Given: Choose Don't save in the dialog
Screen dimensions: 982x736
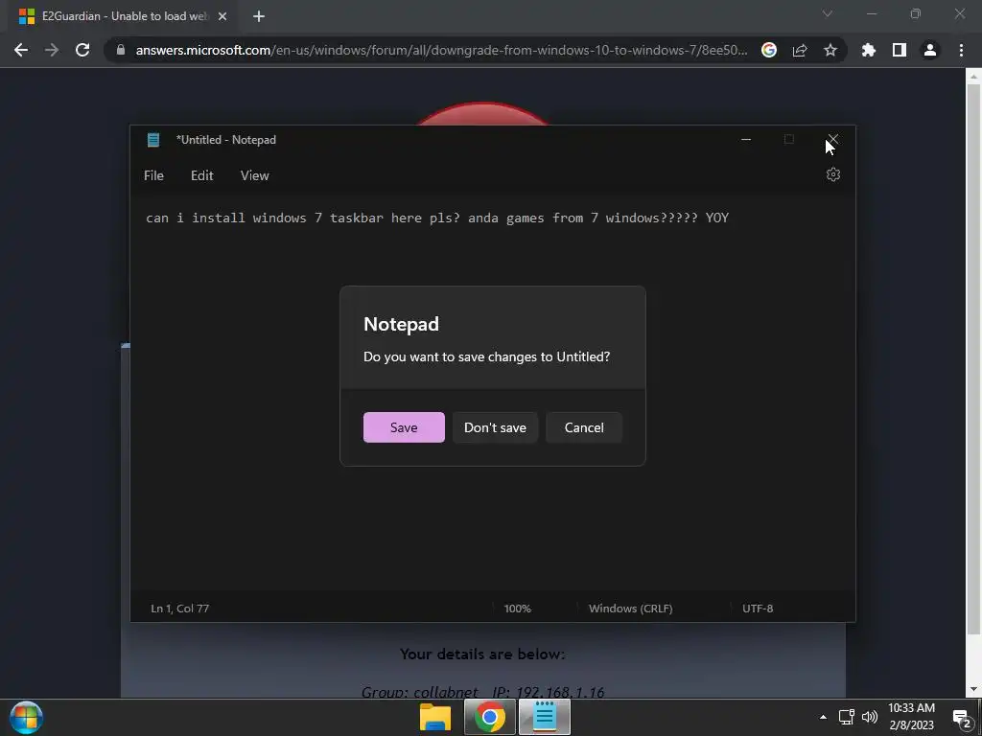Looking at the screenshot, I should click(x=495, y=427).
